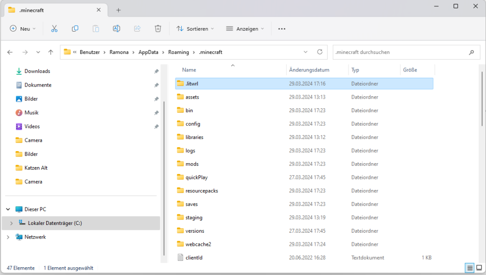Viewport: 486px width, 275px height.
Task: Select Dieser PC in navigation pane
Action: point(35,209)
